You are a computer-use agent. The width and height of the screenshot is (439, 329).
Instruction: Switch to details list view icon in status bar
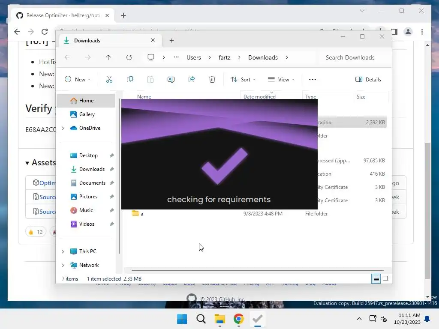point(376,278)
